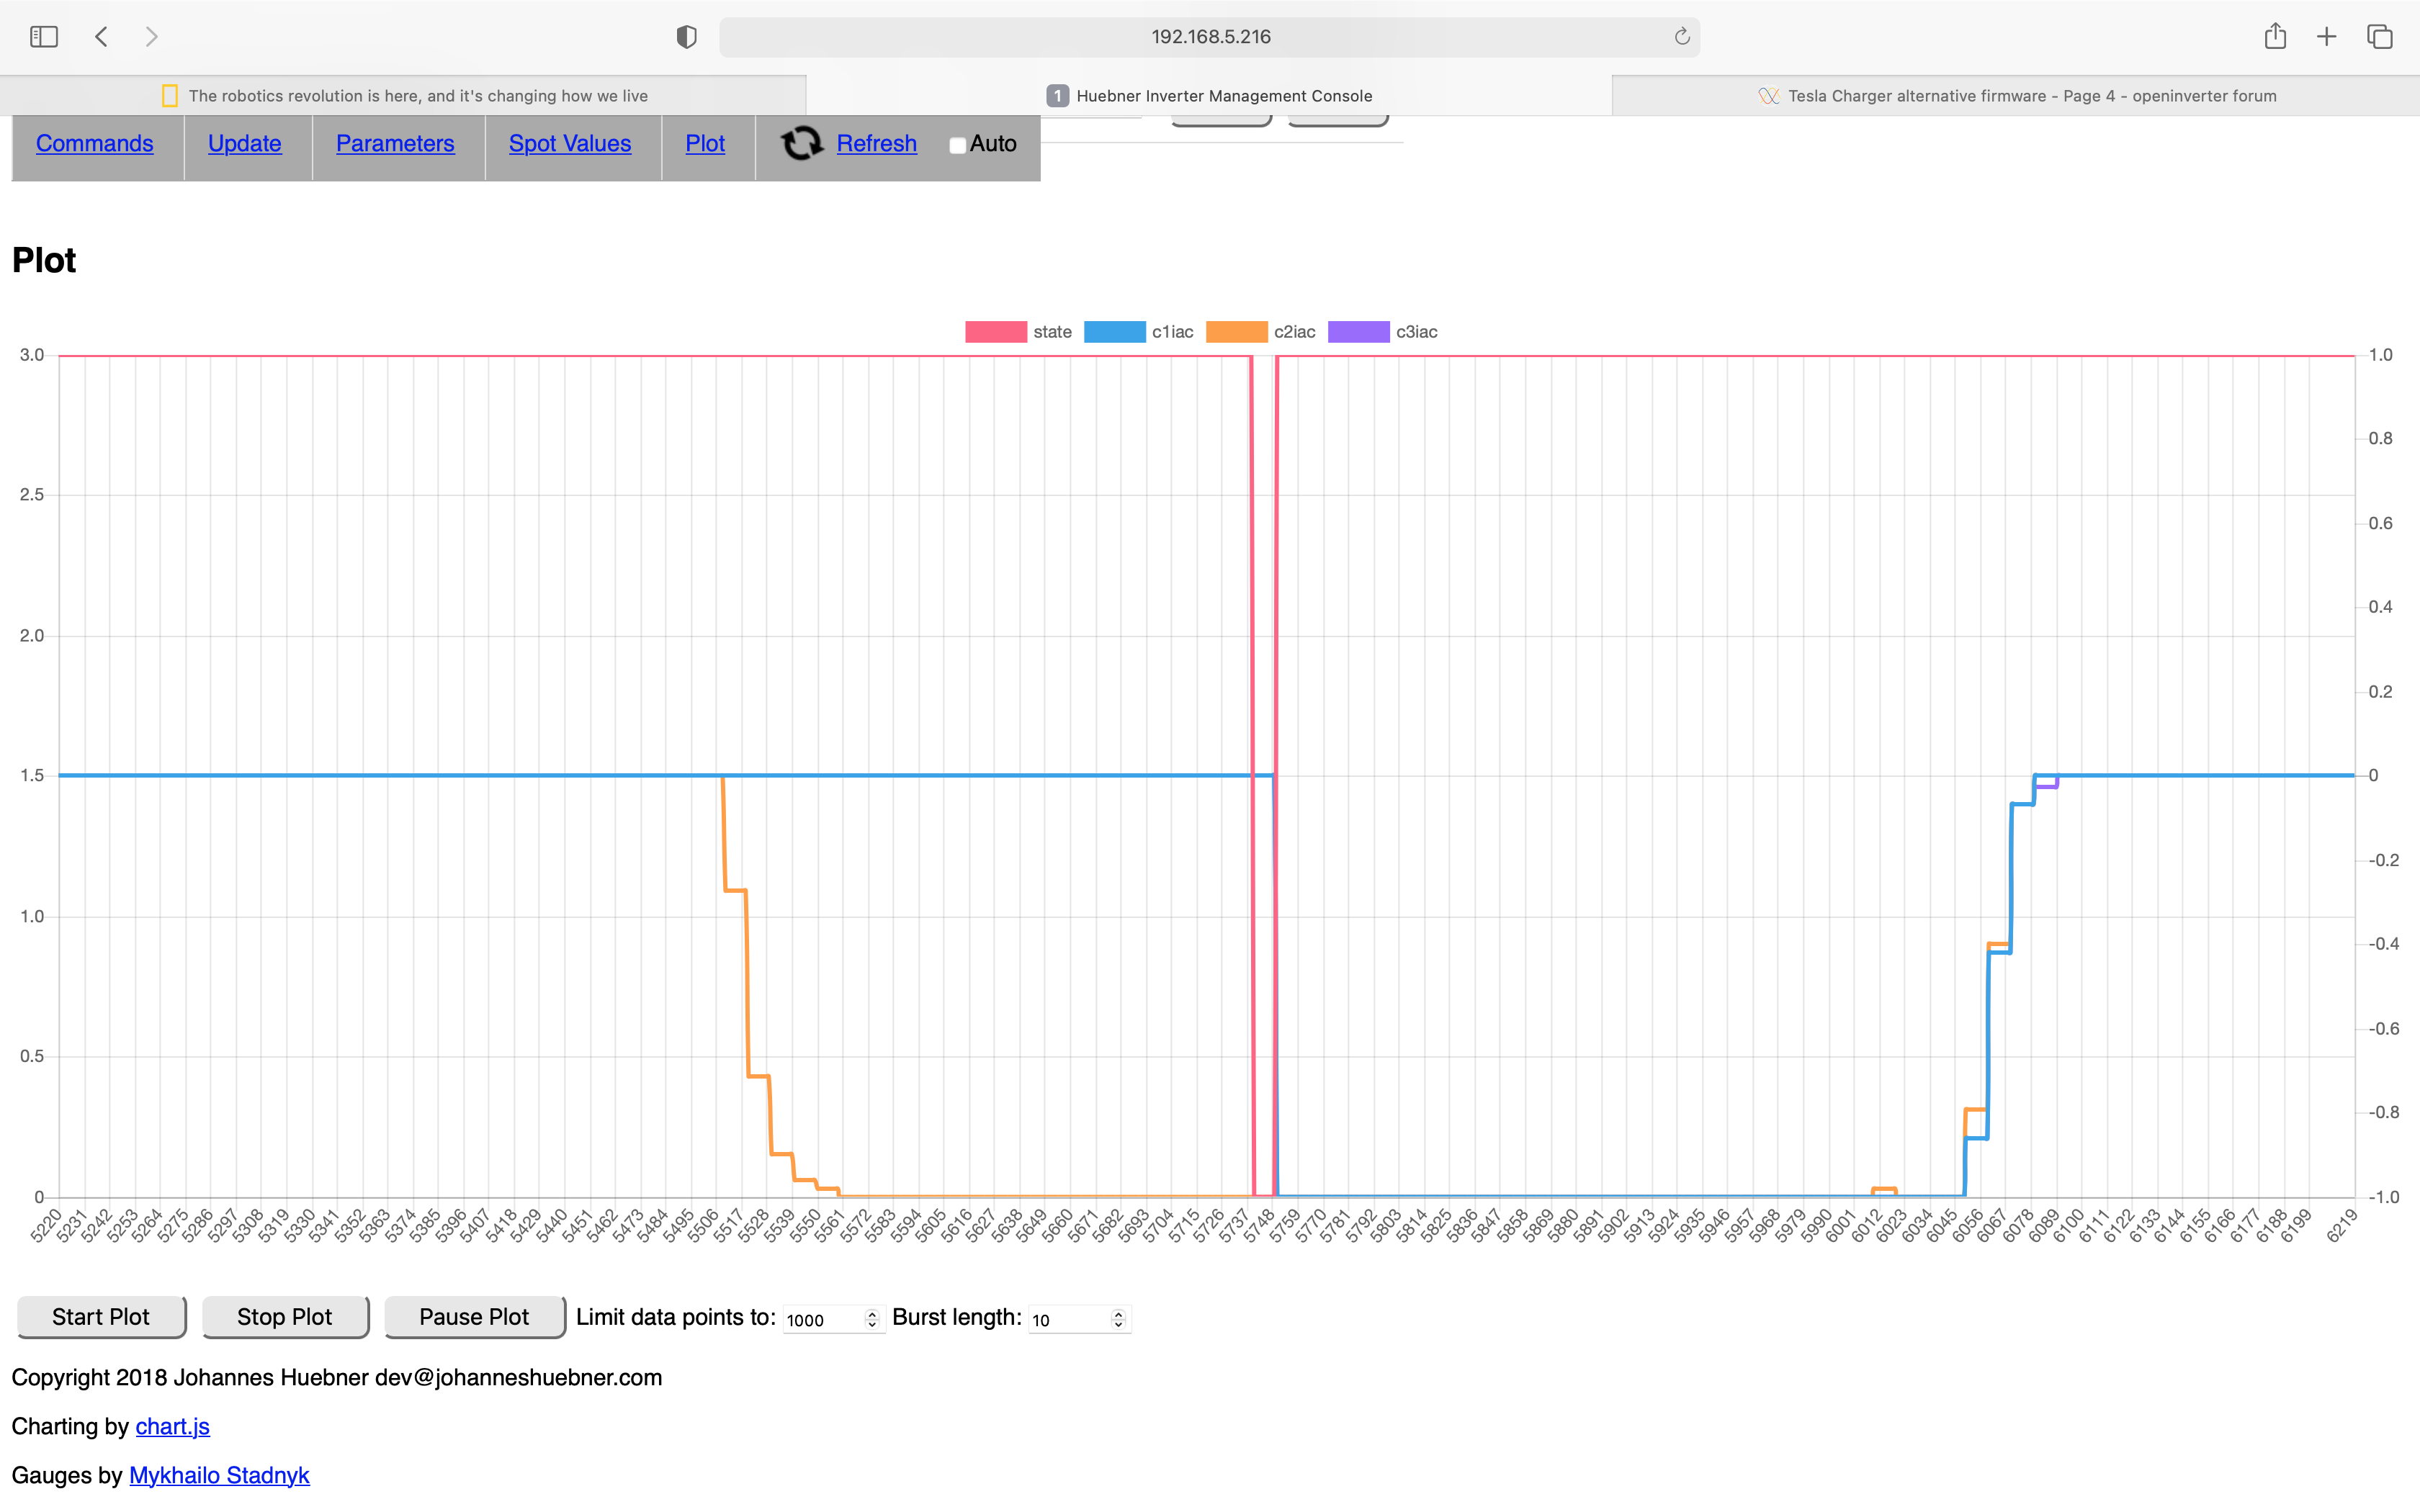Click the data points limit stepper arrows

click(872, 1319)
